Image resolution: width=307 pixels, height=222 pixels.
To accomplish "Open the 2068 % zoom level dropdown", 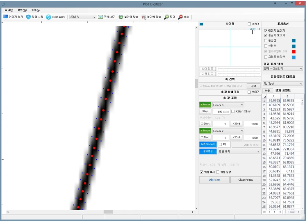I will pos(83,17).
